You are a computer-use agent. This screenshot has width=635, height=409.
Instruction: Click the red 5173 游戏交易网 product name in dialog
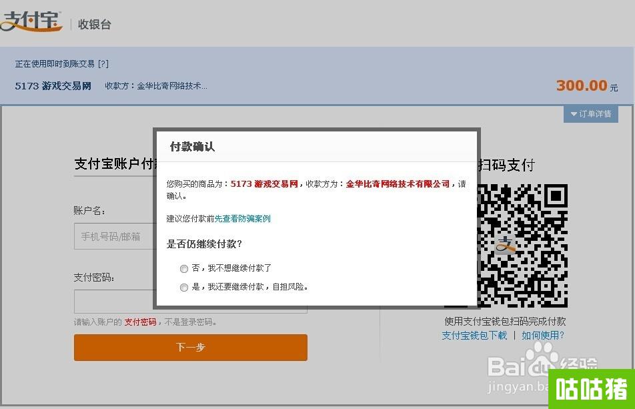tap(264, 184)
